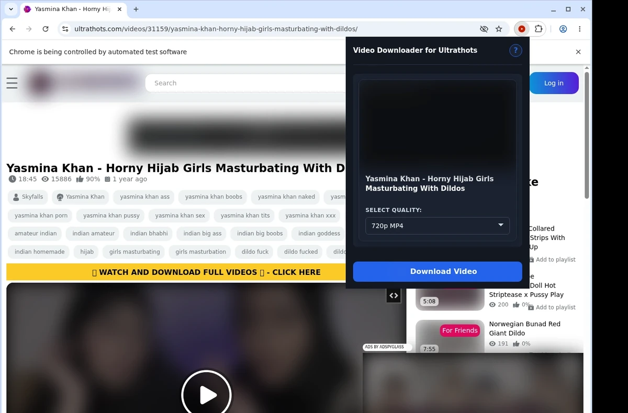Click the '1 year ago' upload date
Viewport: 628px width, 413px height.
pos(130,179)
